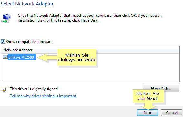Viewport: 183px width, 117px height.
Task: Click the downward yellow arrow above Next
Action: (x=148, y=106)
